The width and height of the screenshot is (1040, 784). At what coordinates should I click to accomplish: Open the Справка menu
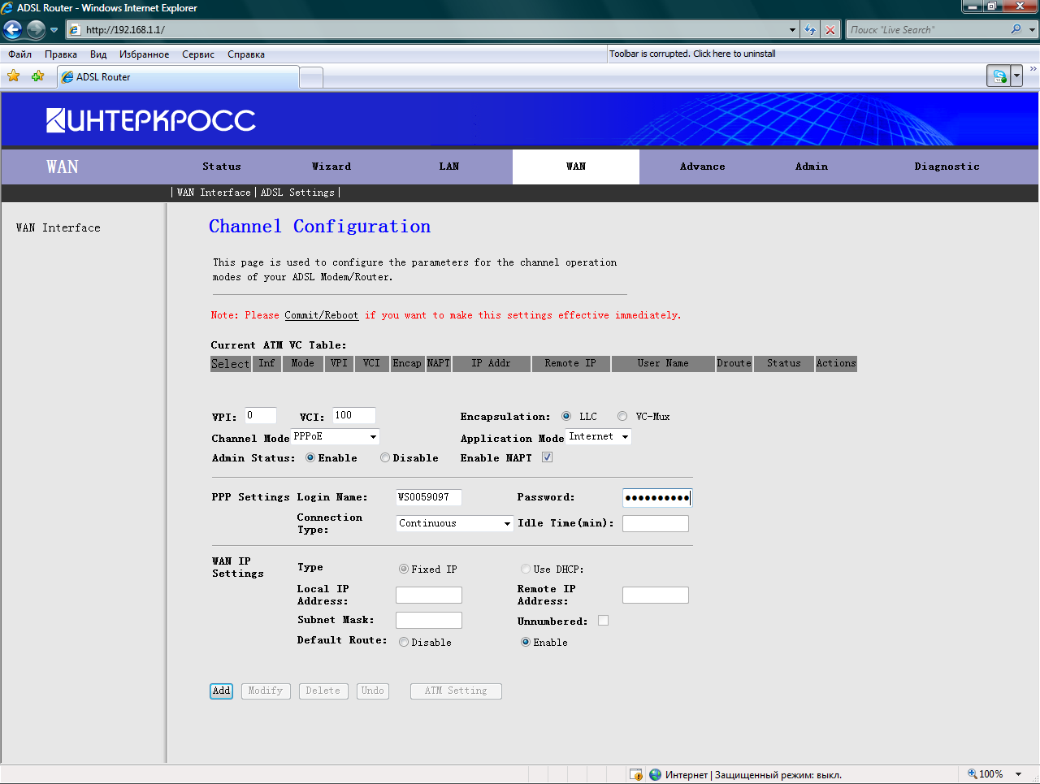click(246, 54)
